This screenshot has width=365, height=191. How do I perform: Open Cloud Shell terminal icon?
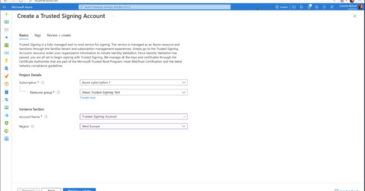tap(294, 7)
